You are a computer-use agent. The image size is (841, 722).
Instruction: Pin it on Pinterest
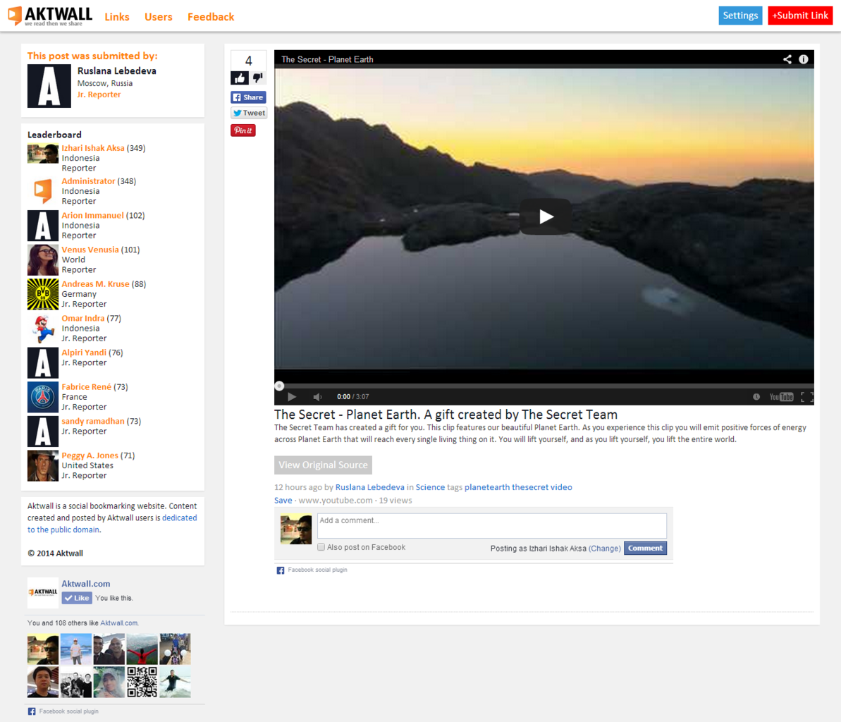coord(243,130)
